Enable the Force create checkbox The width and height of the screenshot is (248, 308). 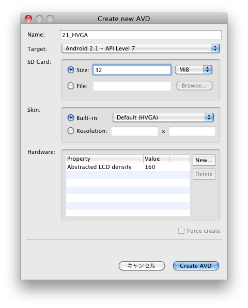[x=181, y=231]
